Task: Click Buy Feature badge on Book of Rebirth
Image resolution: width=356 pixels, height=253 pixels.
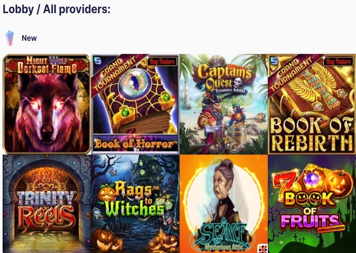Action: [339, 61]
